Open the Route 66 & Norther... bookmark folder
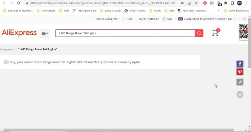Viewport: 251px width, 132px height. tap(18, 11)
